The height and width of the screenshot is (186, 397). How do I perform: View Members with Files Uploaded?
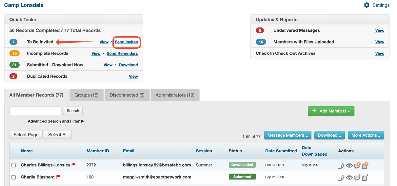[x=380, y=42]
